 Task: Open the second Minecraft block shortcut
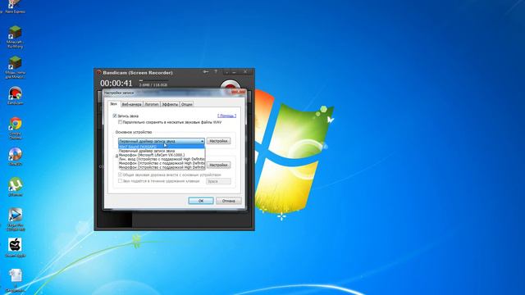tap(15, 67)
